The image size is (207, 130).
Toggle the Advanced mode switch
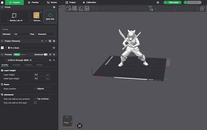coord(46,54)
